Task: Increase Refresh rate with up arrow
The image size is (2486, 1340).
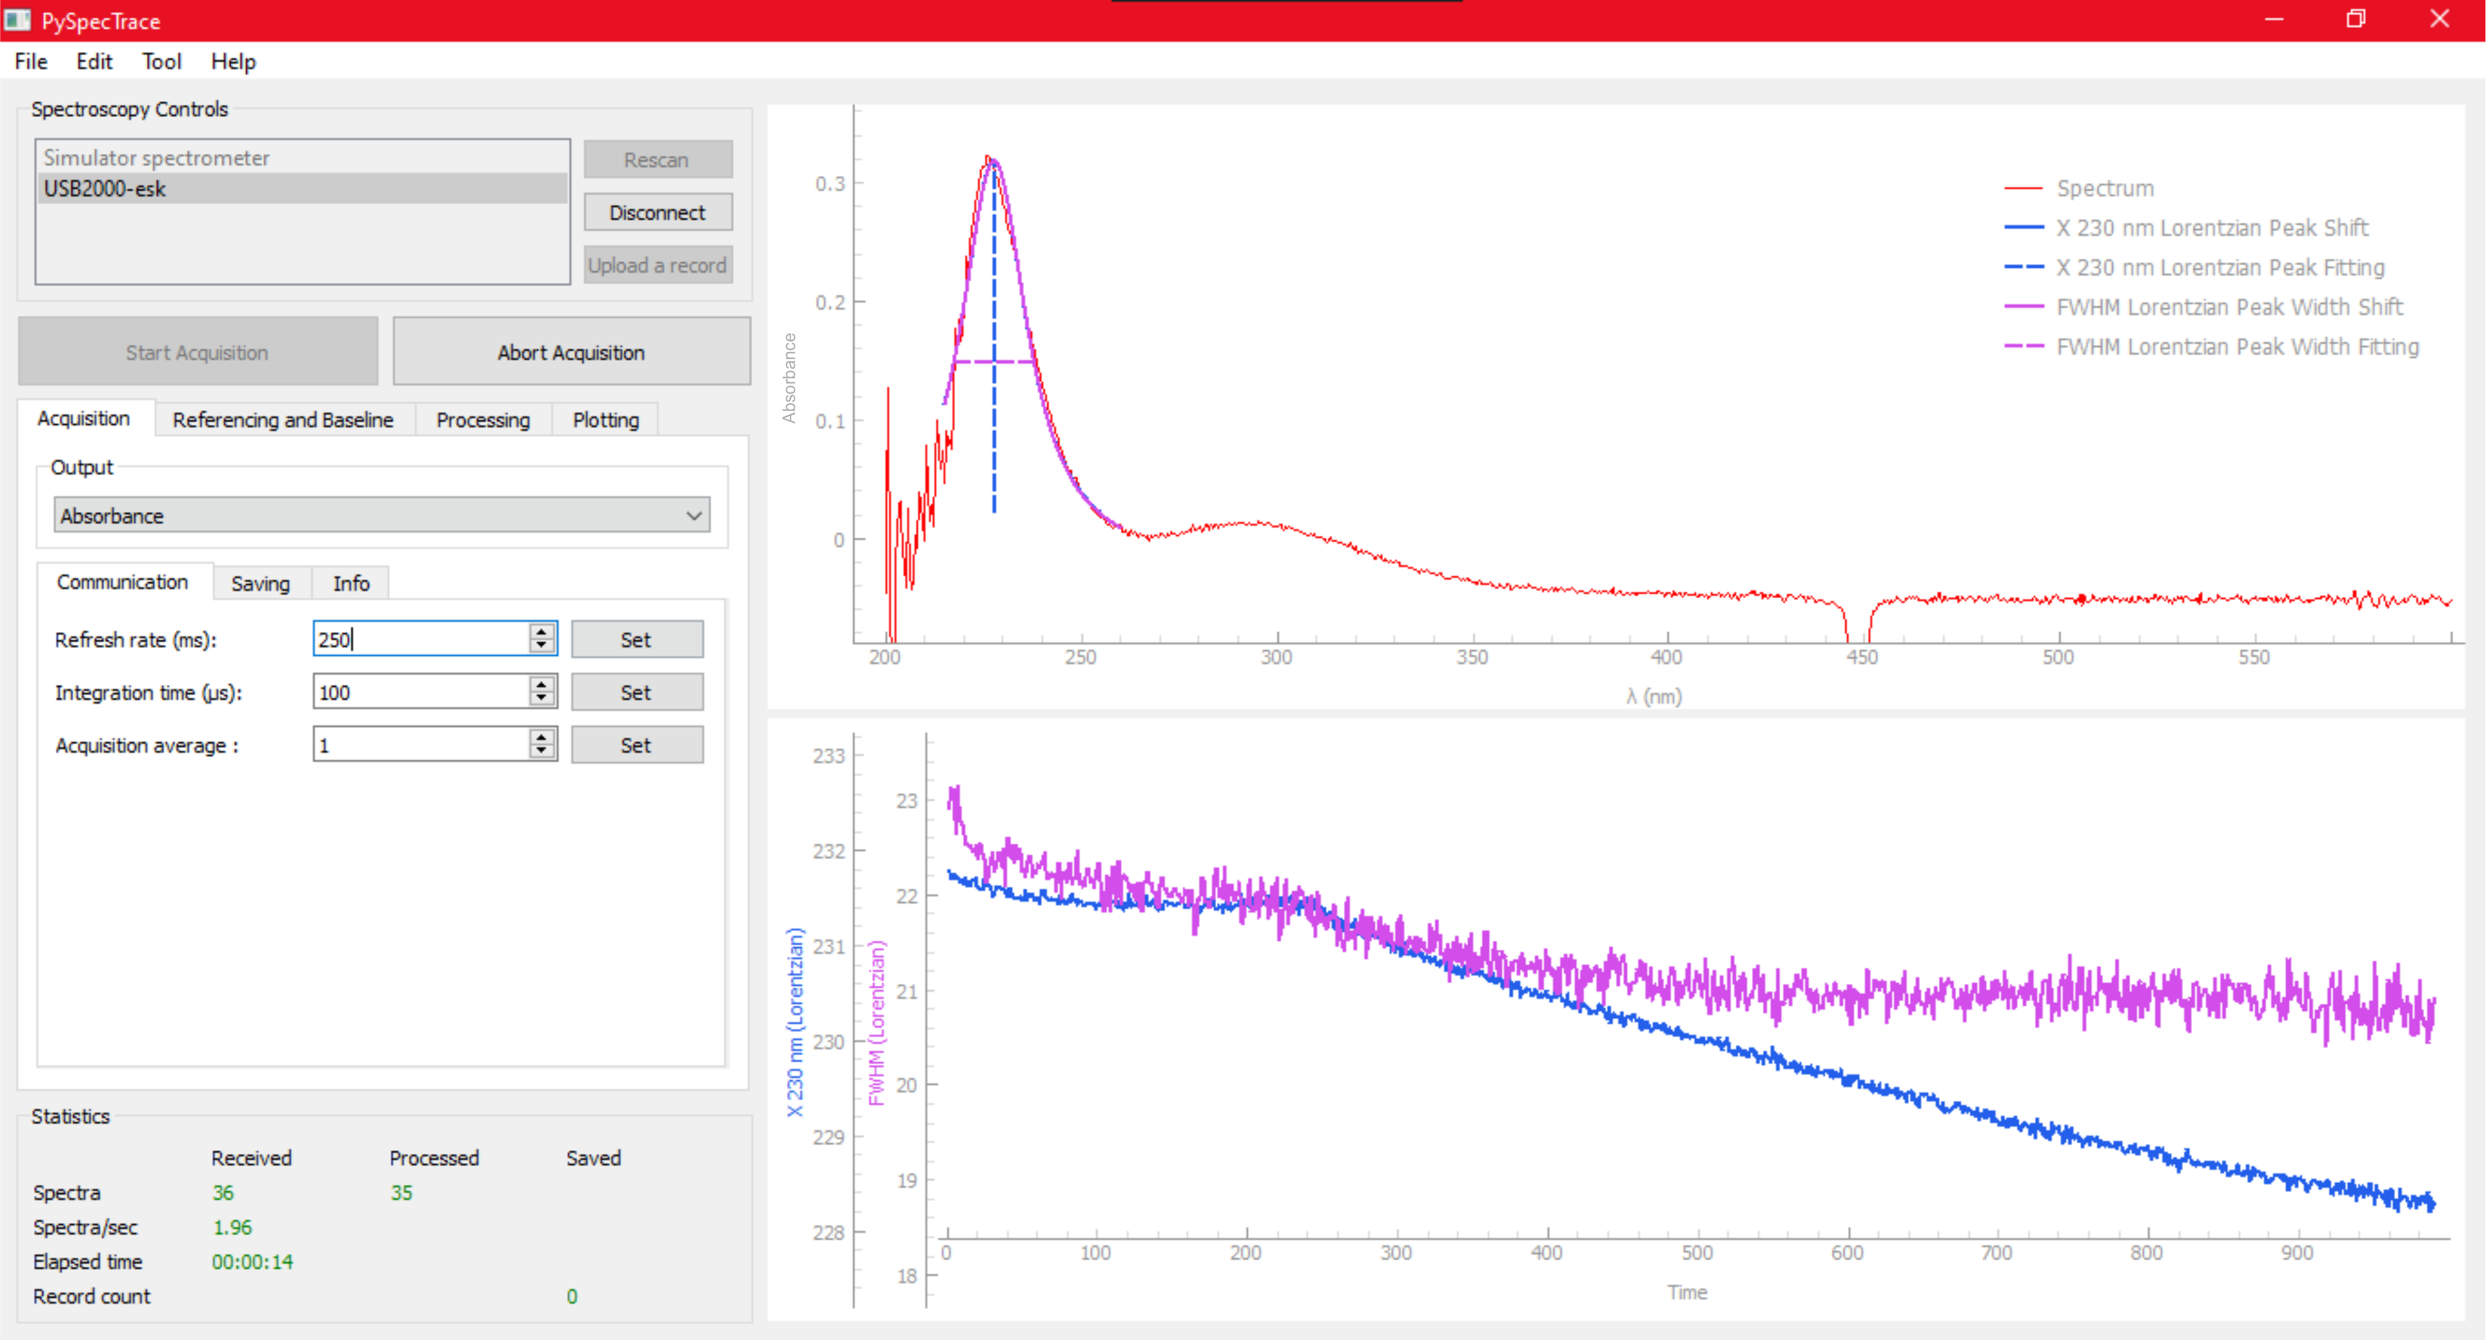Action: pos(543,631)
